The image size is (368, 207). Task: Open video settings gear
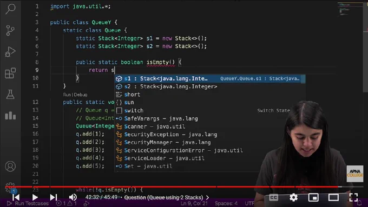293,197
